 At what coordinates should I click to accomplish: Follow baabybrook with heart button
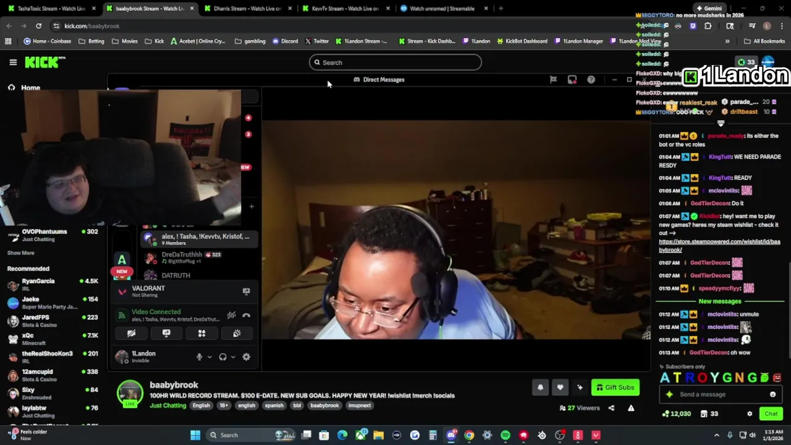[560, 388]
